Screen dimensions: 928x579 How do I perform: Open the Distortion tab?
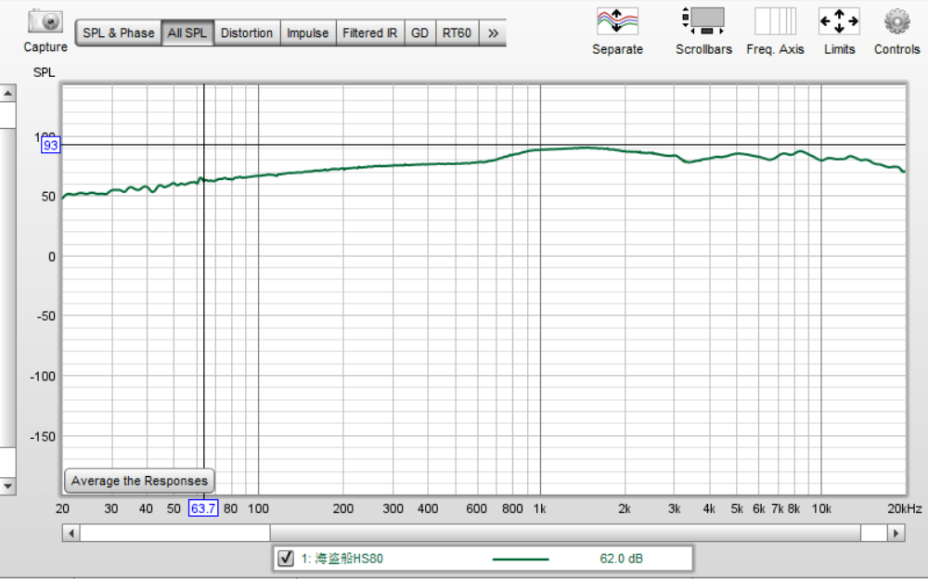(247, 33)
